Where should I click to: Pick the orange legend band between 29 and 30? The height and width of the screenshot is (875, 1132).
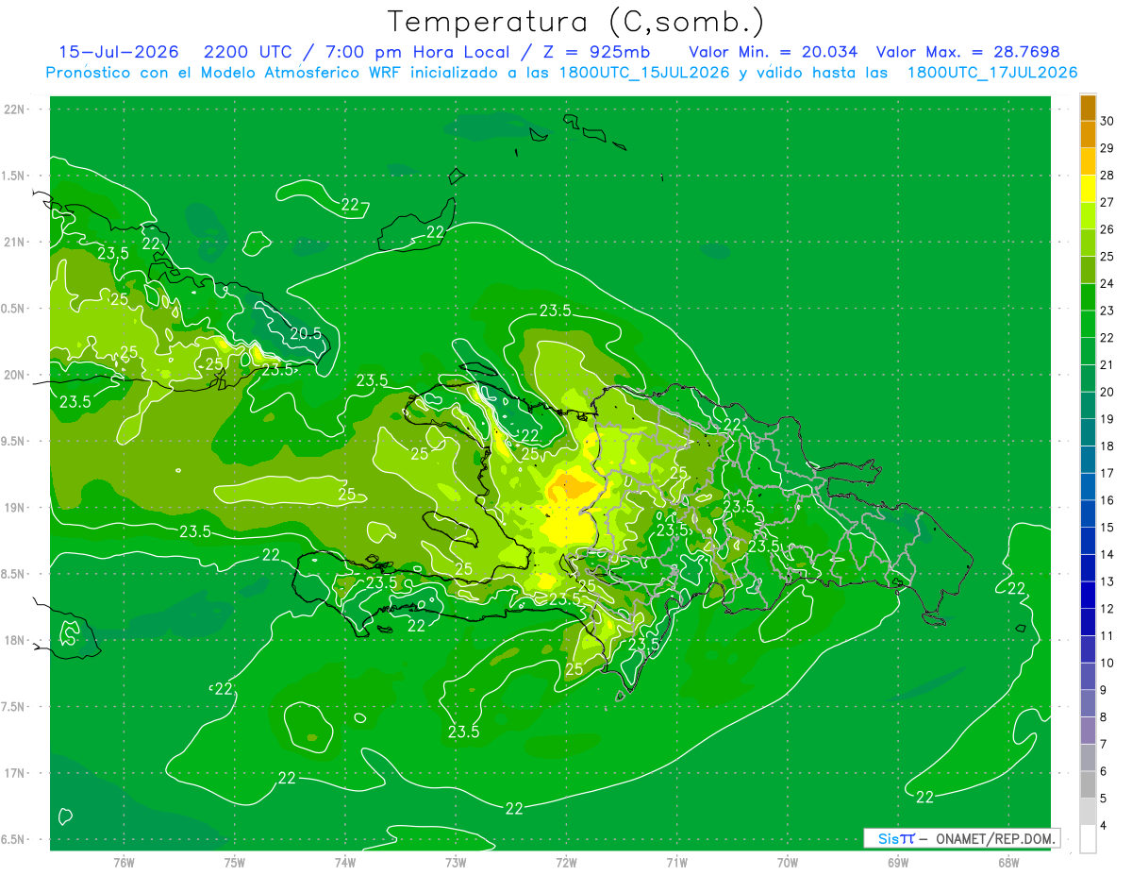[x=1088, y=134]
